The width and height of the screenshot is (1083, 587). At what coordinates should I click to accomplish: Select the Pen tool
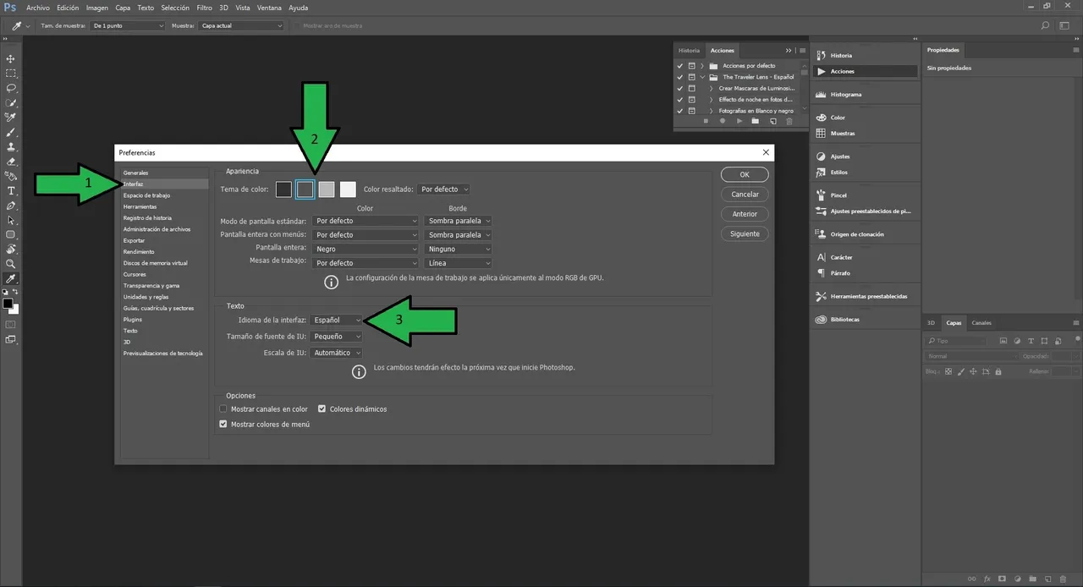tap(11, 206)
